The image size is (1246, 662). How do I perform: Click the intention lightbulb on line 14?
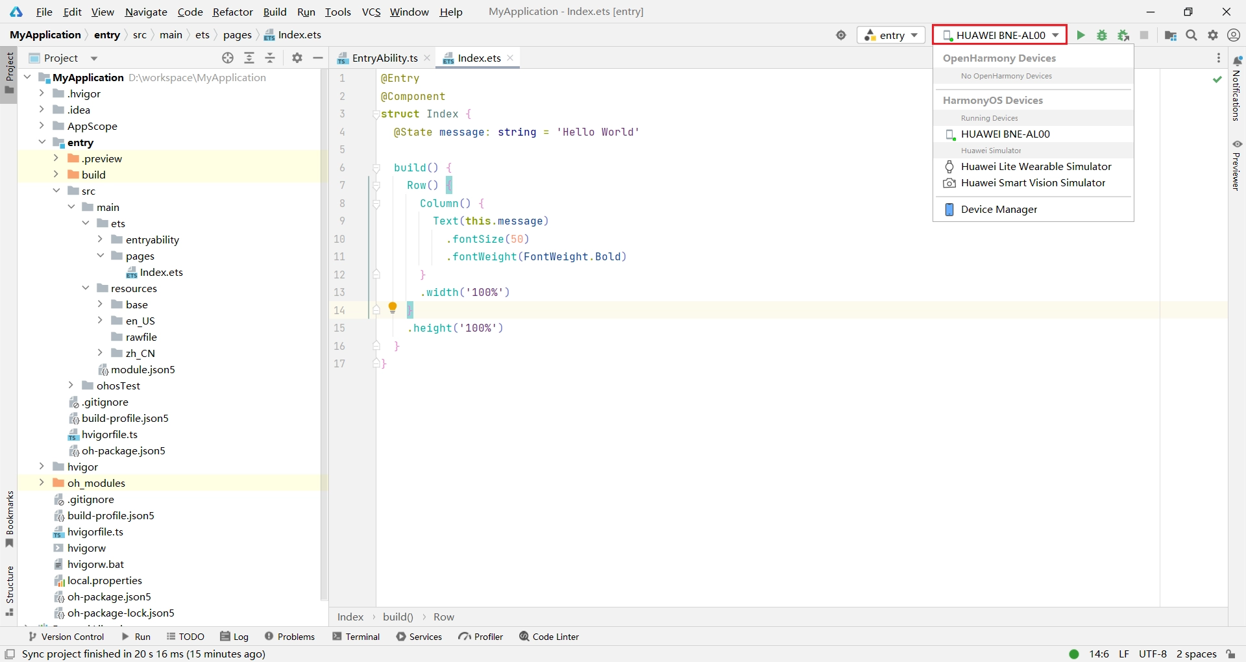(393, 308)
